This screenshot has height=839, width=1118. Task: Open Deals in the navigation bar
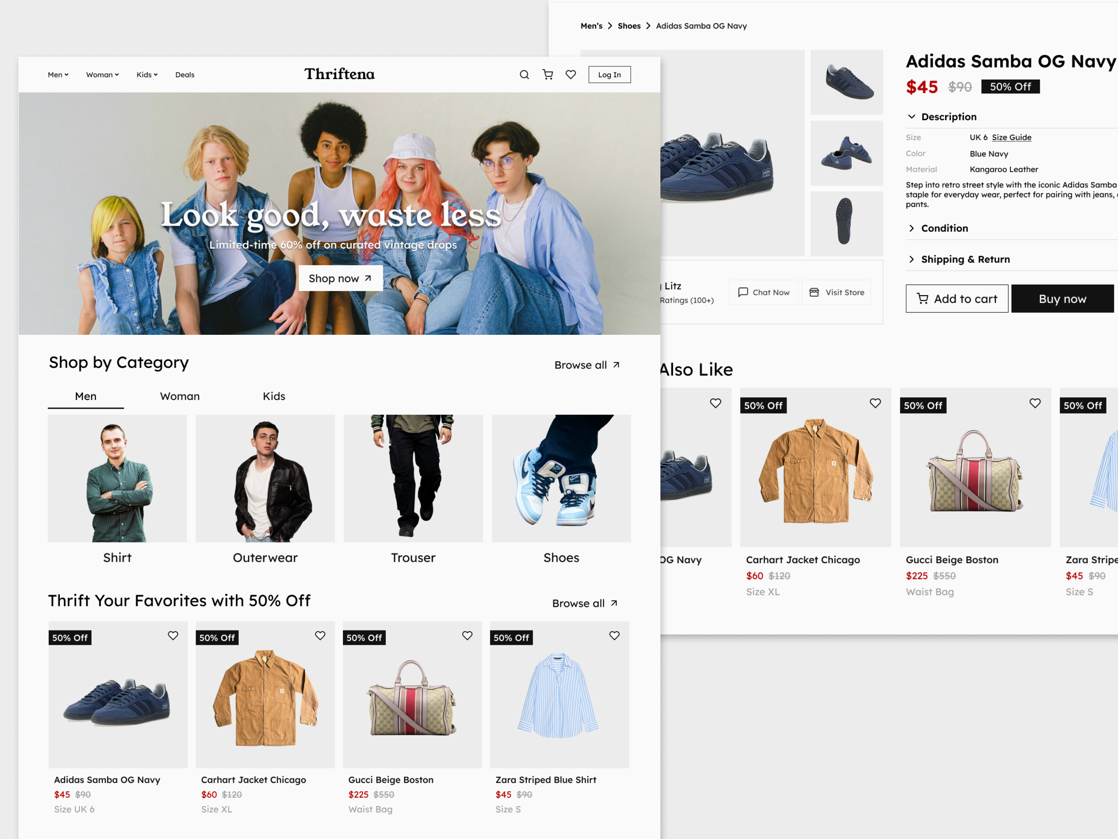tap(185, 75)
